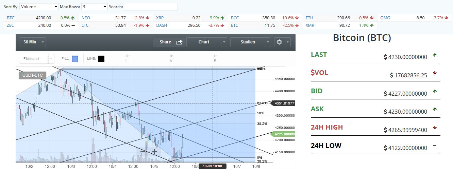Click the 10-06 10:00 time marker
This screenshot has width=453, height=173.
(213, 166)
